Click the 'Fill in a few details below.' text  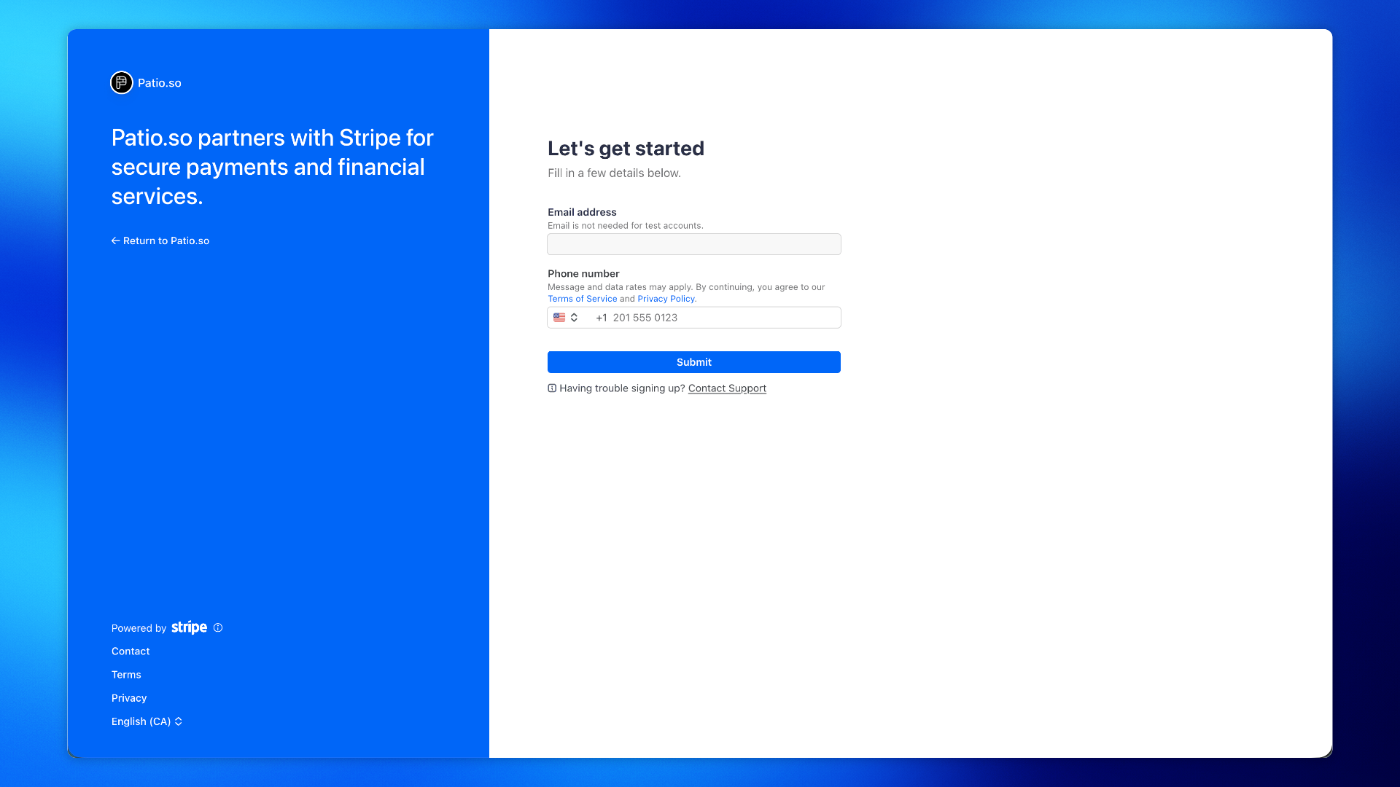(x=614, y=173)
